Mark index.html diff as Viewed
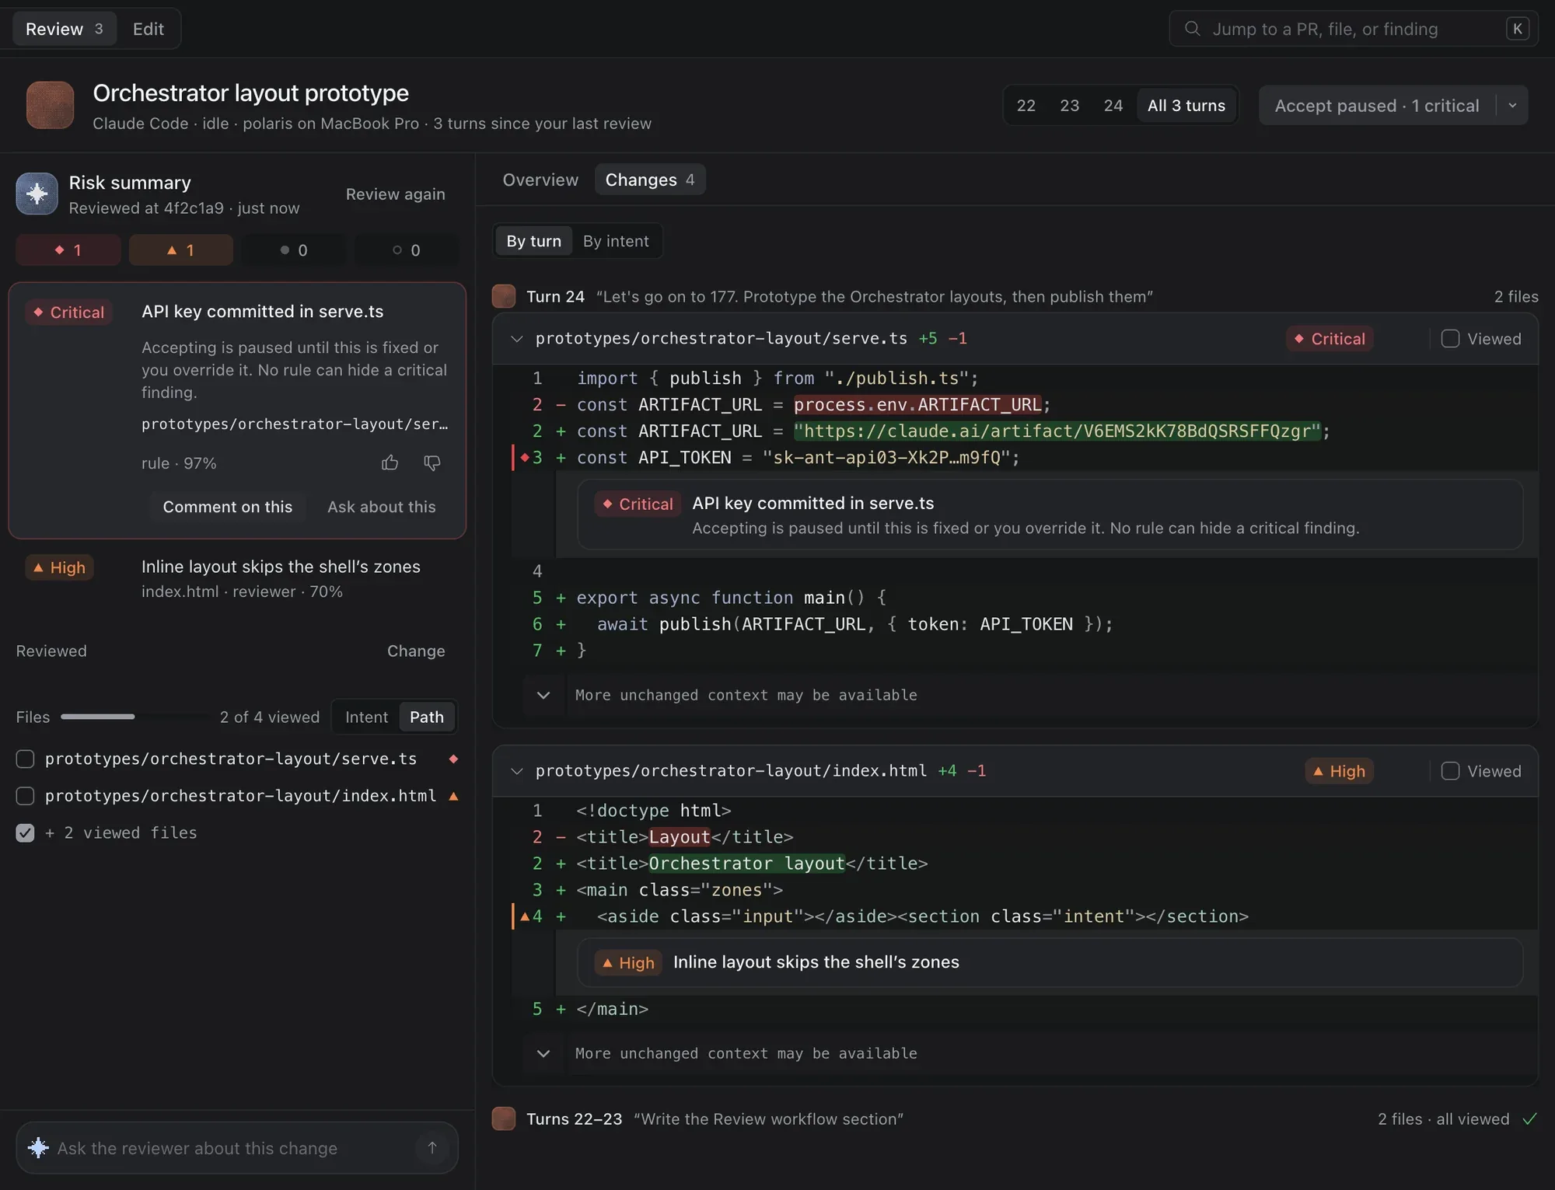The height and width of the screenshot is (1190, 1555). click(x=1450, y=771)
